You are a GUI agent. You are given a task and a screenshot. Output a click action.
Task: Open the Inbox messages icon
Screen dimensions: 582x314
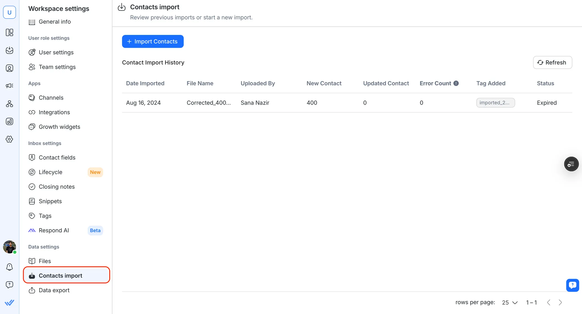tap(9, 50)
